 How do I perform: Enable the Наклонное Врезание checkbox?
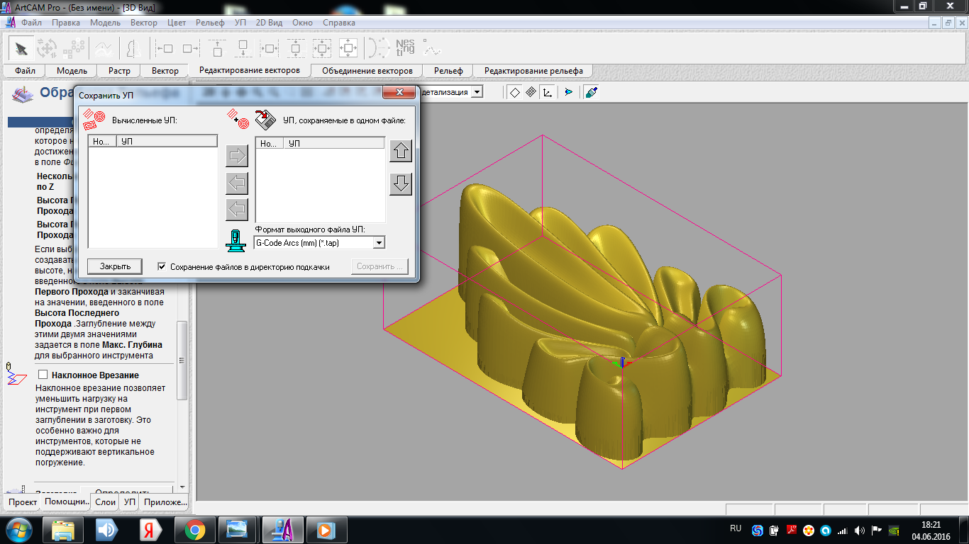point(43,375)
